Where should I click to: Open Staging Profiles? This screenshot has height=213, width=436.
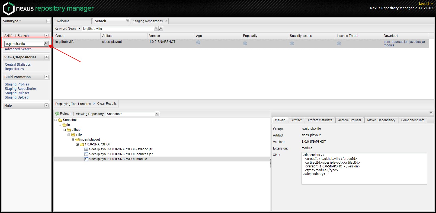click(17, 84)
